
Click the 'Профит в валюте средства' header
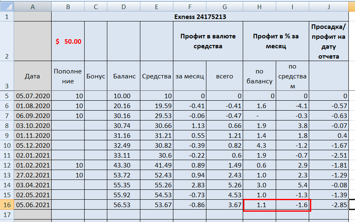coord(208,41)
